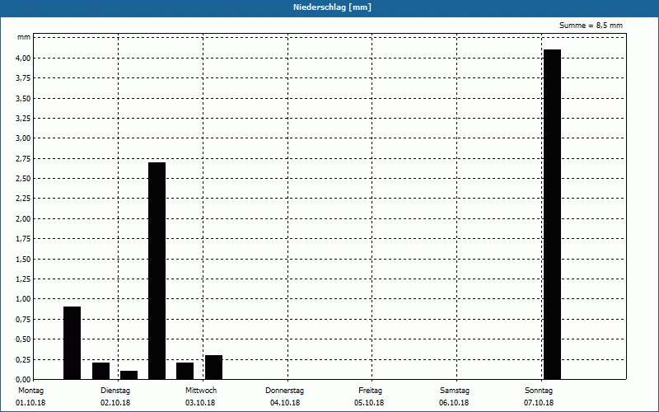
Task: Click the Mittwoch axis label
Action: (201, 391)
